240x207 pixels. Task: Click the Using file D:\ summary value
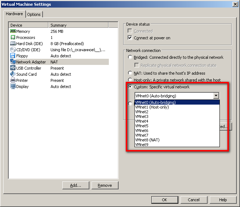tap(78, 50)
